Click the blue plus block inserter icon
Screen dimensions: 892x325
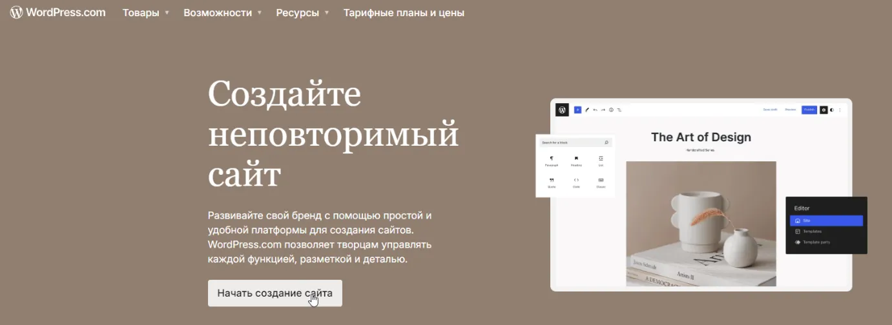tap(577, 110)
